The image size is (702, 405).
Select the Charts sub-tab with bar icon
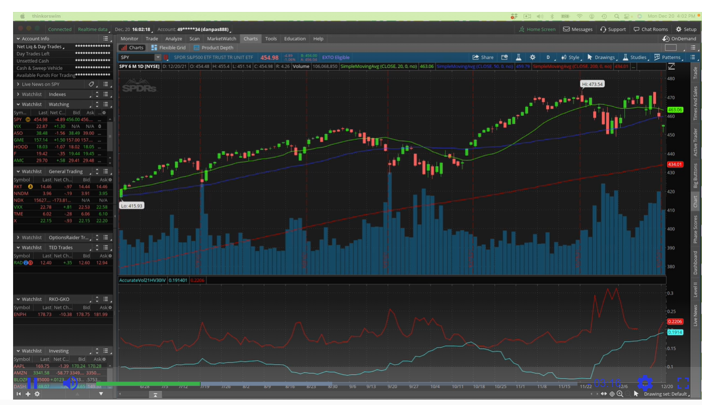[x=132, y=47]
